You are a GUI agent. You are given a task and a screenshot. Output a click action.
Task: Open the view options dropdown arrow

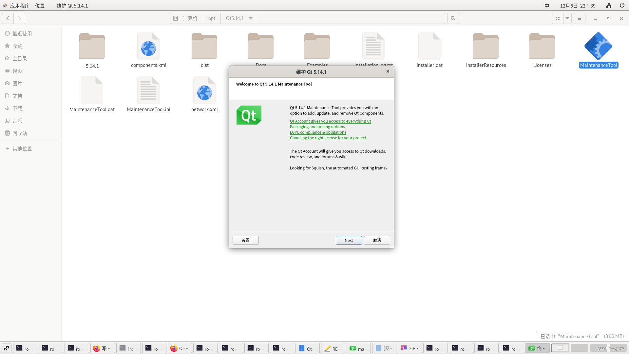[567, 18]
